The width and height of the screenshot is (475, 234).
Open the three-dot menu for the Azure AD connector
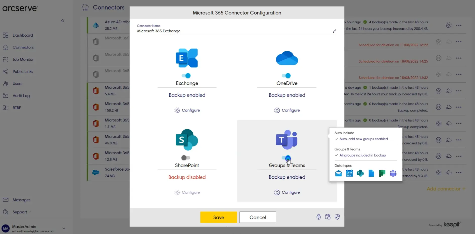(459, 25)
